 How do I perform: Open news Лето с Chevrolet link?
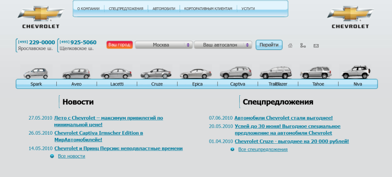109,121
